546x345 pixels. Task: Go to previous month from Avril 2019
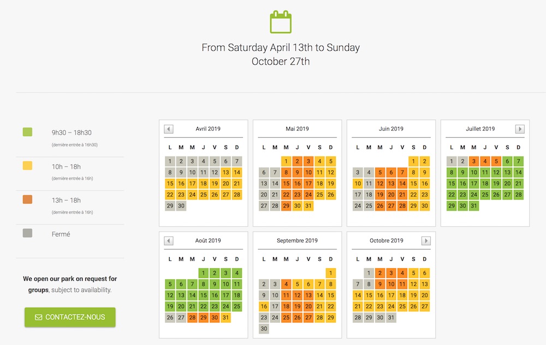[169, 129]
